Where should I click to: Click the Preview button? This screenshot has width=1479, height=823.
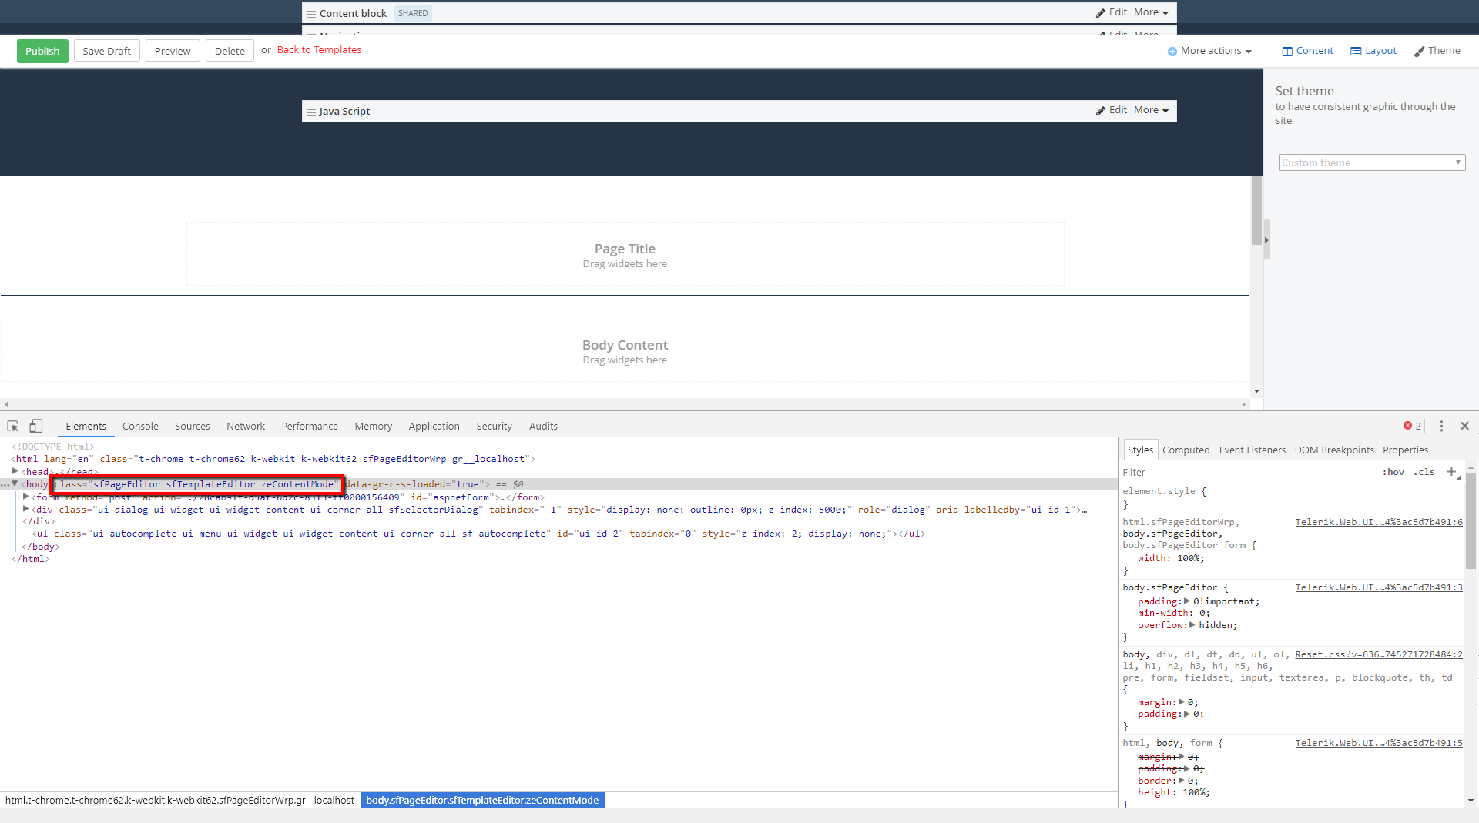[x=173, y=51]
